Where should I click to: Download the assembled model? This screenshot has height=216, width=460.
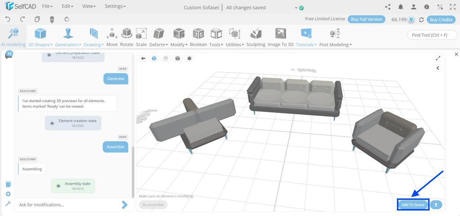(x=436, y=205)
